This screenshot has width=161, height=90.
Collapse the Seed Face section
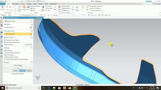click(32, 24)
